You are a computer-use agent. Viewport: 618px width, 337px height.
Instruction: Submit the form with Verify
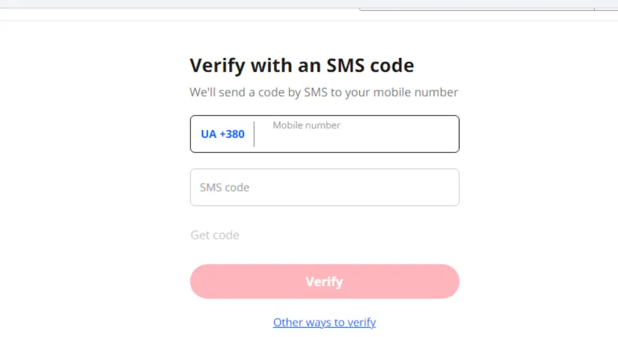(x=325, y=282)
